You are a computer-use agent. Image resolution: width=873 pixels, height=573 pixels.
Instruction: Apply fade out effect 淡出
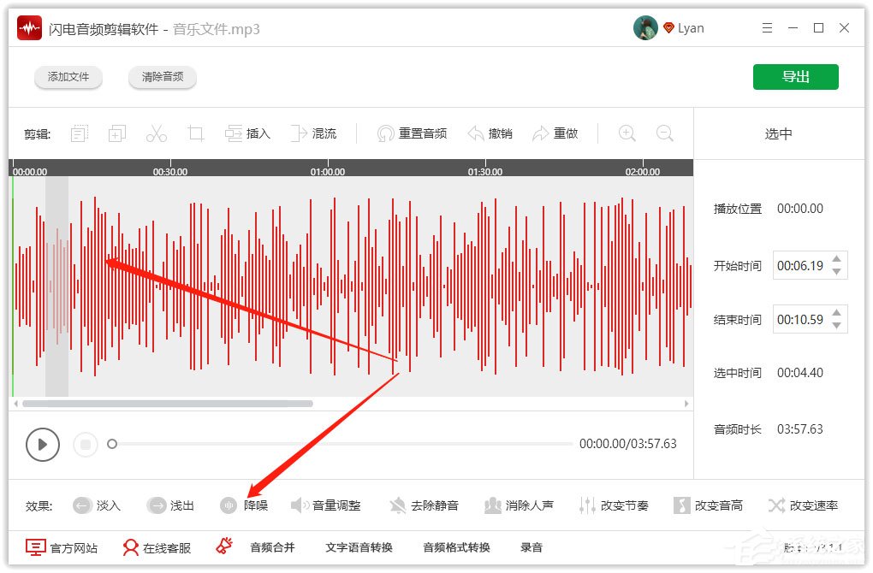[x=170, y=505]
